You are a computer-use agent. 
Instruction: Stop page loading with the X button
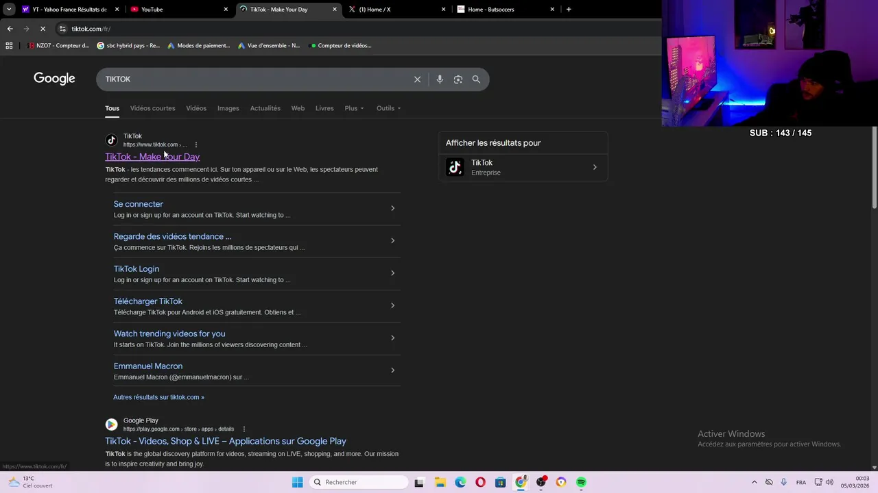point(43,29)
